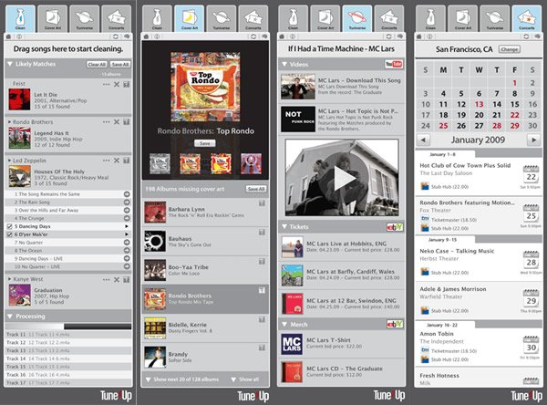Expand the Kanye West album entry

click(x=9, y=279)
